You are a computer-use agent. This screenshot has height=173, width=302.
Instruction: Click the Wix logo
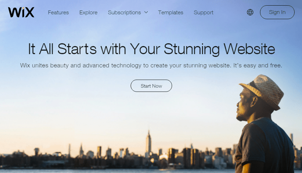(x=21, y=12)
